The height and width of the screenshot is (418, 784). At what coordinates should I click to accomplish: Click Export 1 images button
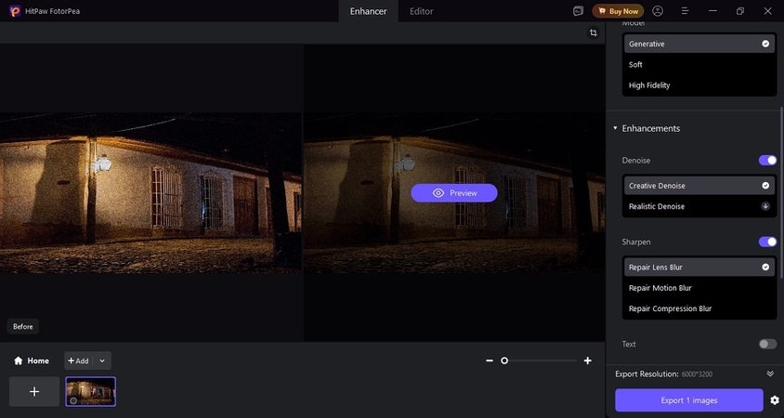[687, 400]
